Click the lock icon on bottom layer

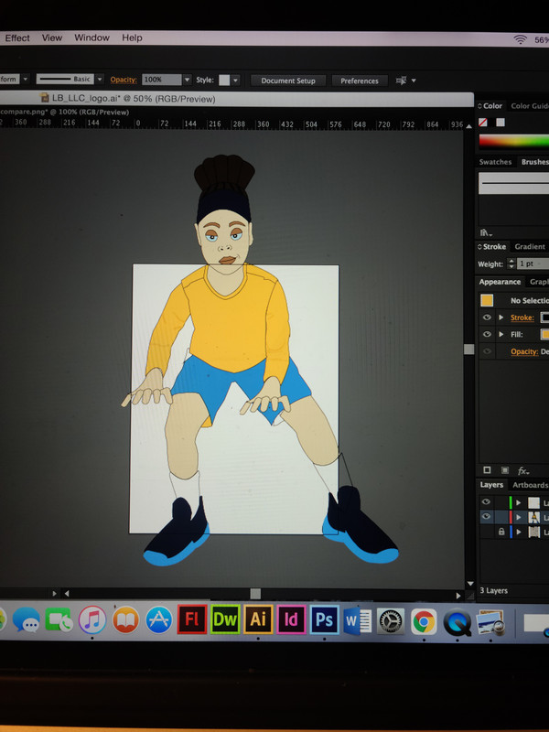501,532
